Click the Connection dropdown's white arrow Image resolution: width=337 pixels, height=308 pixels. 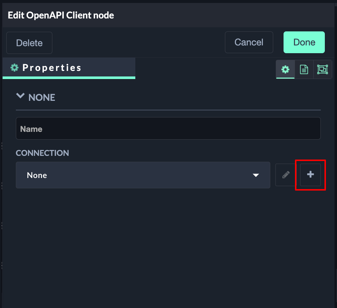pos(256,175)
